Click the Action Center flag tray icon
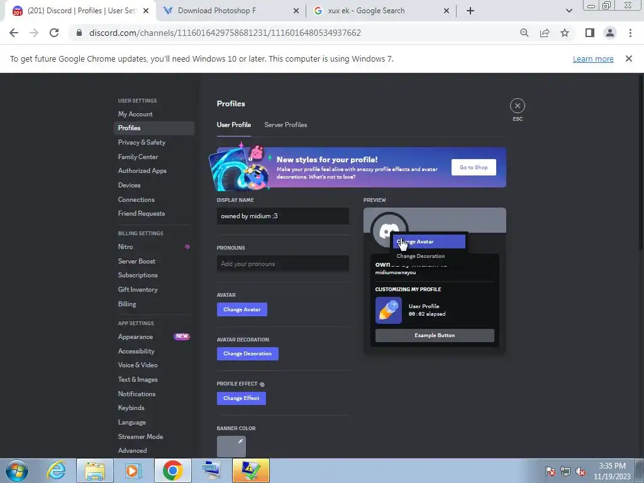The image size is (644, 483). [x=550, y=471]
